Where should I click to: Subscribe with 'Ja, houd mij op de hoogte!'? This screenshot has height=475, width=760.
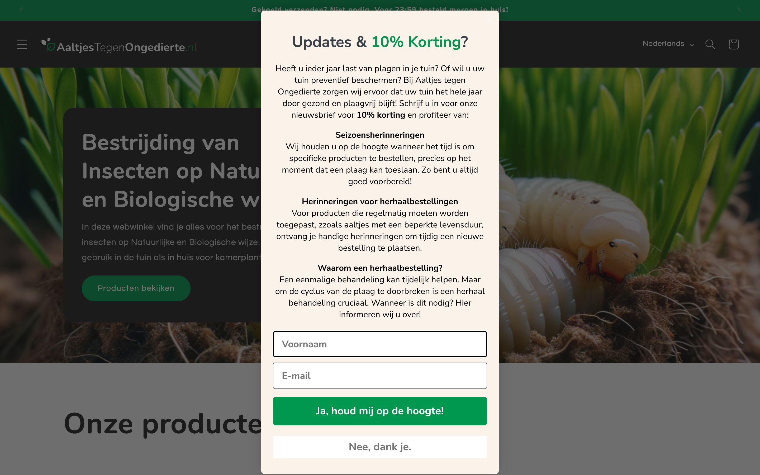click(x=380, y=411)
